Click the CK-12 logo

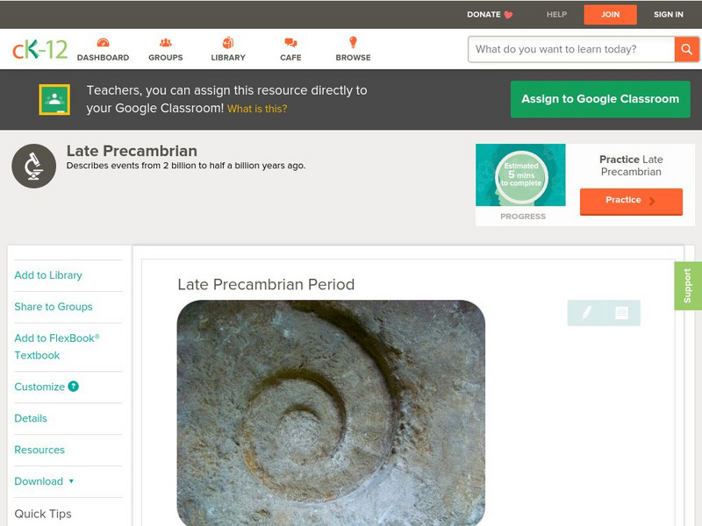coord(39,49)
